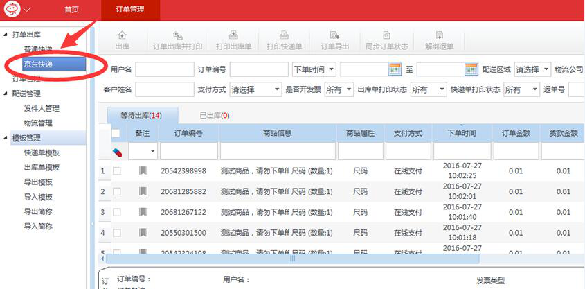Open the dropdown chevron beside the logo
Viewport: 585px width, 289px height.
27,10
